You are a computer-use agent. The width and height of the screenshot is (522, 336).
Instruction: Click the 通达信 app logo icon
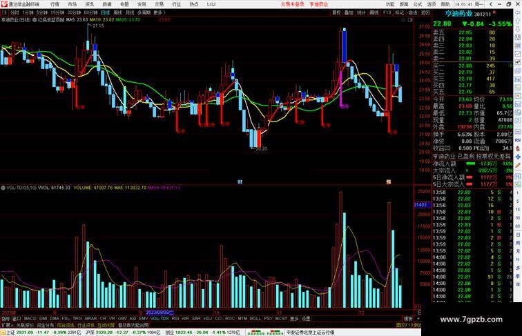pyautogui.click(x=4, y=4)
